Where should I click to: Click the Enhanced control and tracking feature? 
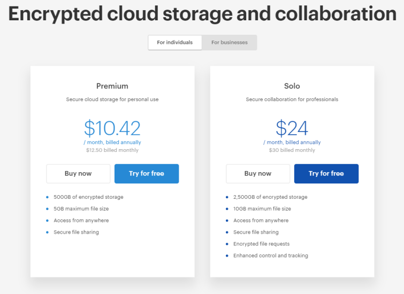271,256
